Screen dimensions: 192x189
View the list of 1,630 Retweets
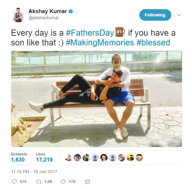pos(18,159)
